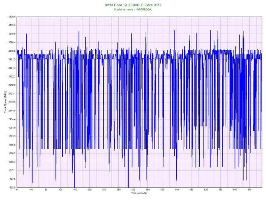Viewport: 266px width, 200px height.
Task: Select the 280 seconds tick label
Action: [119, 190]
